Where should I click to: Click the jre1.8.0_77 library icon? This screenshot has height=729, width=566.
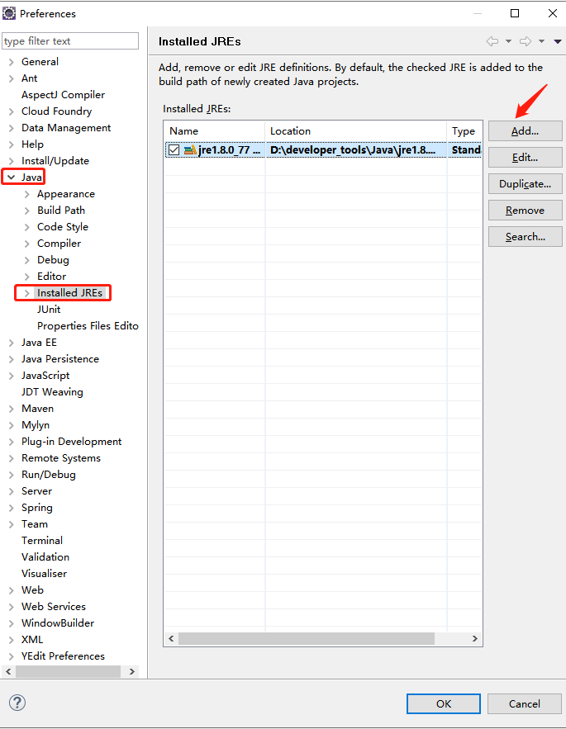[x=190, y=149]
